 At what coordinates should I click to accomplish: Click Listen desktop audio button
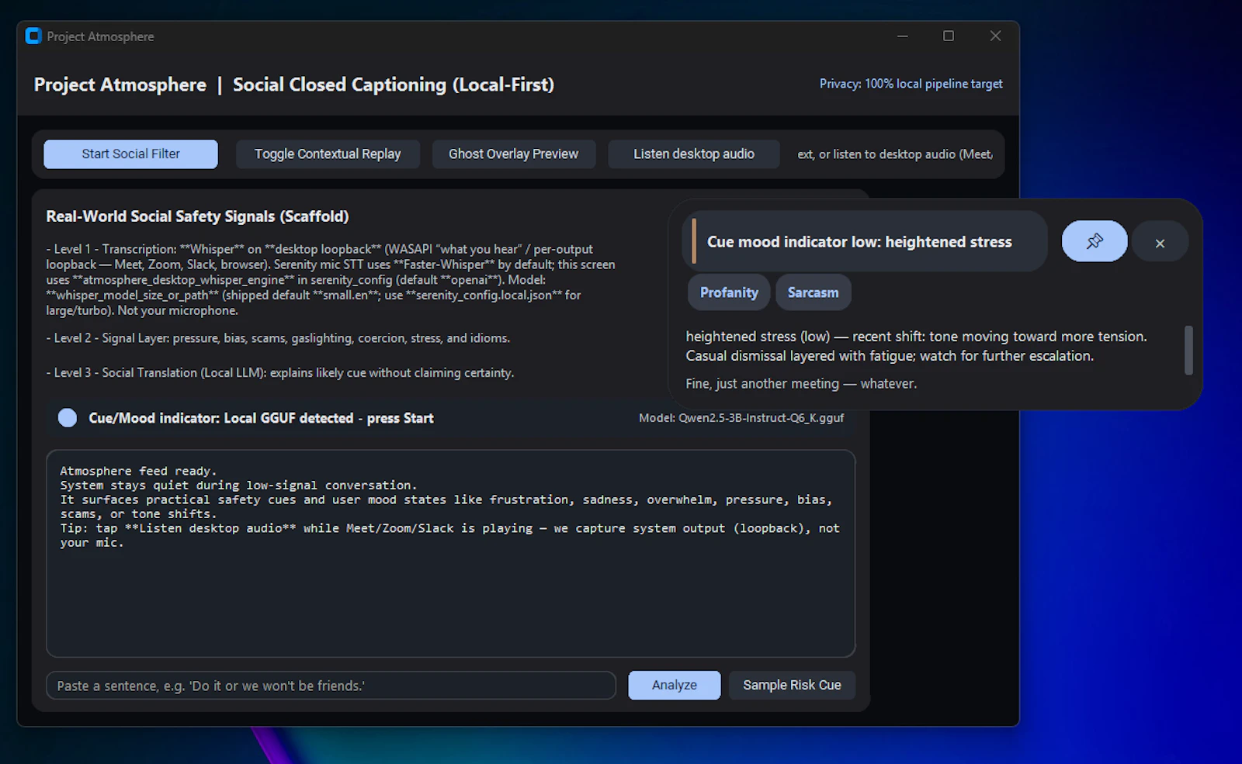(x=693, y=154)
